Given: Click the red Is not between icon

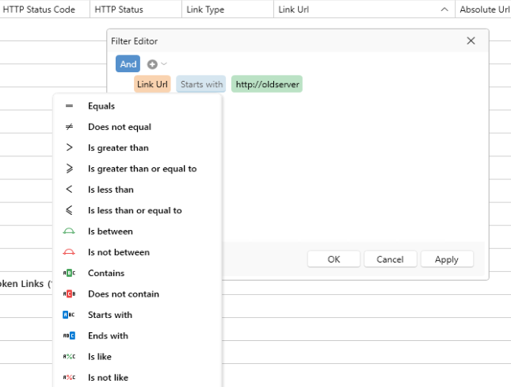Looking at the screenshot, I should point(69,252).
